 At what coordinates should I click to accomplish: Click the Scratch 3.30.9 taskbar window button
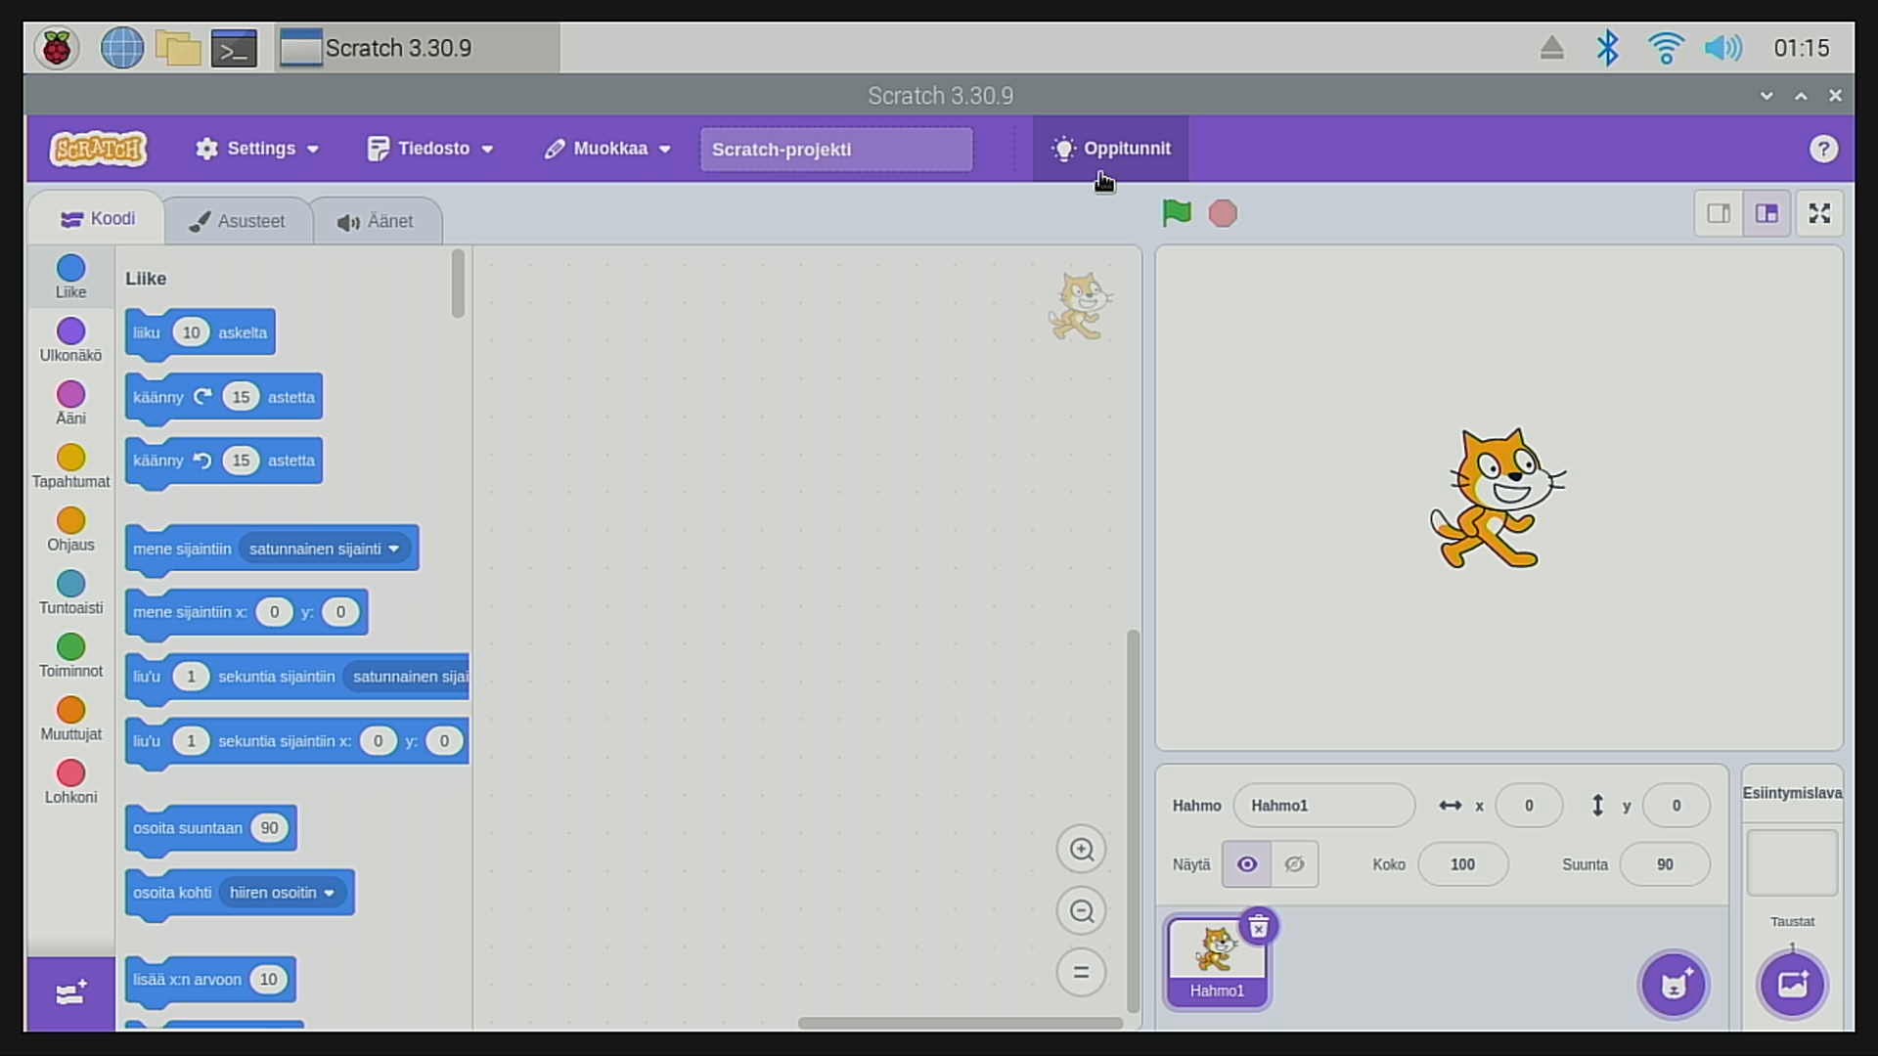click(x=418, y=48)
